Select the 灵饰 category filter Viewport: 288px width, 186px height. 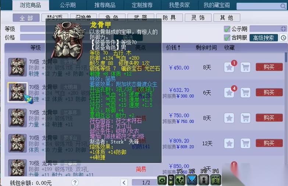(x=198, y=18)
